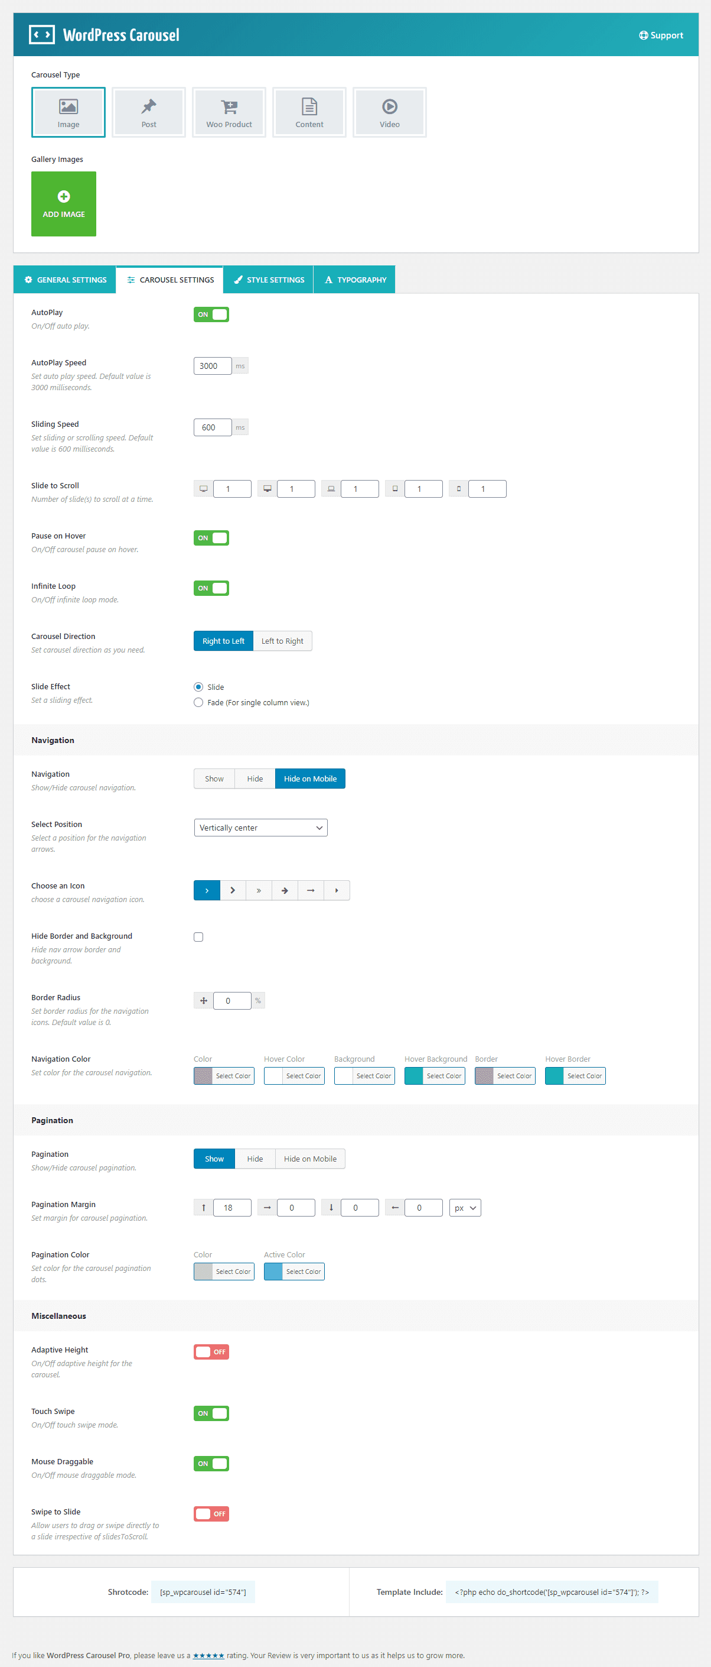Edit the AutoPlay Speed field
Viewport: 711px width, 1667px height.
click(x=213, y=366)
